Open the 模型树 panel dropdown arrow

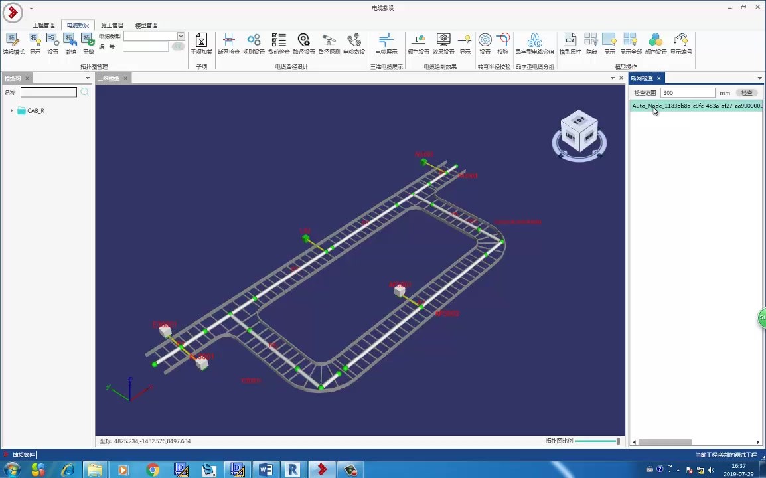[88, 78]
